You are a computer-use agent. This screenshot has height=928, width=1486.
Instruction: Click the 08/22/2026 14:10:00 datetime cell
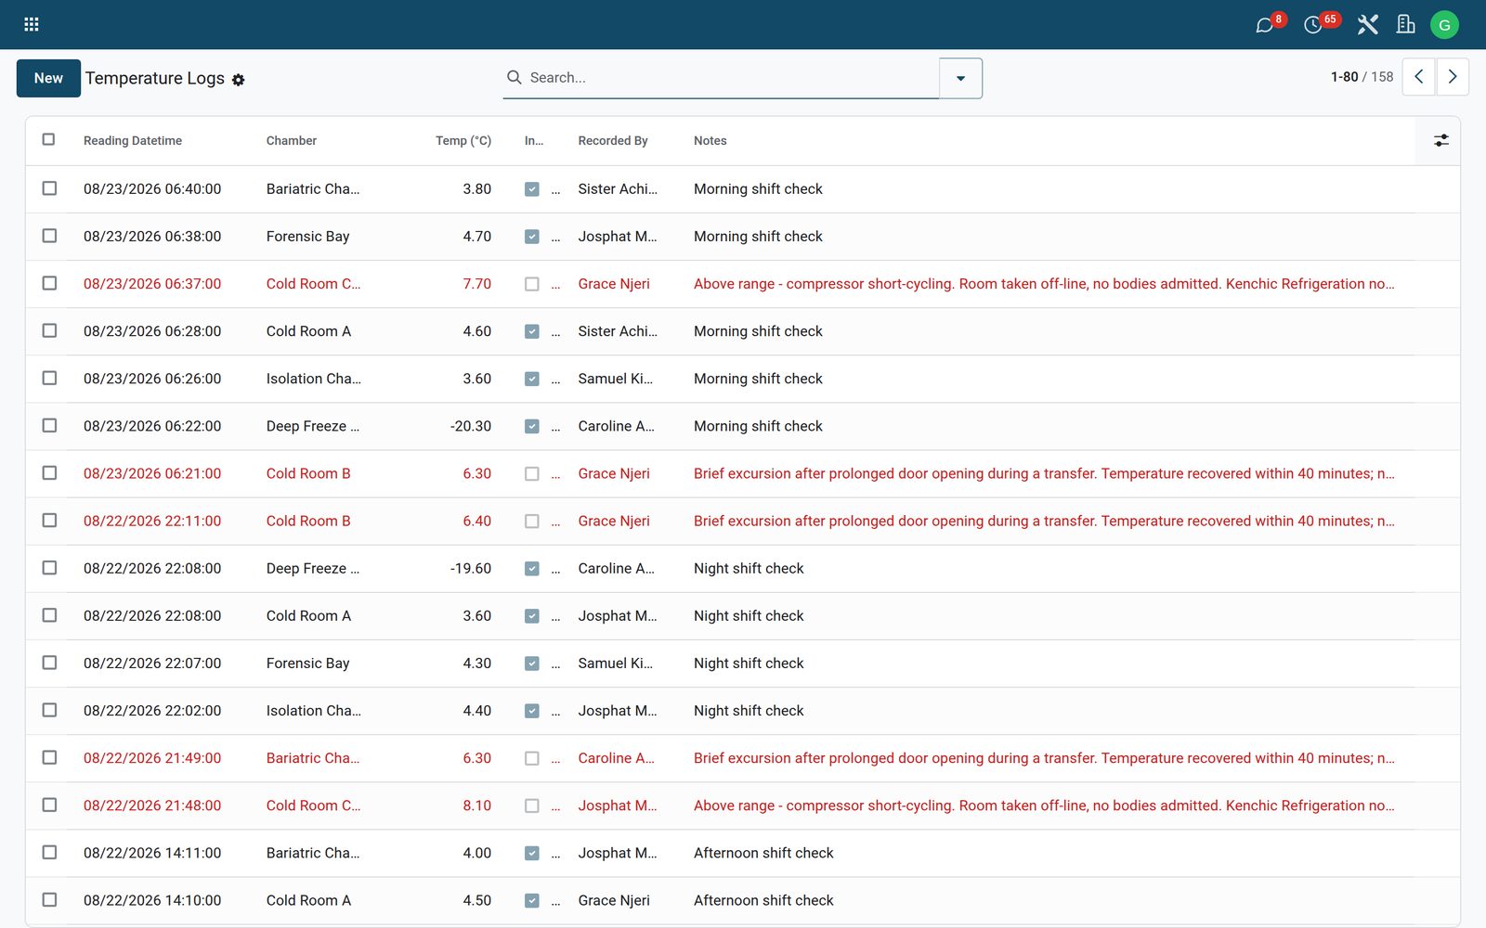[x=152, y=900]
